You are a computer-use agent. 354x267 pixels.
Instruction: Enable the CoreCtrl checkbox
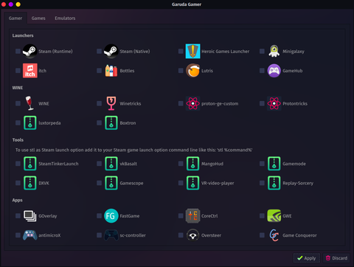click(x=181, y=215)
